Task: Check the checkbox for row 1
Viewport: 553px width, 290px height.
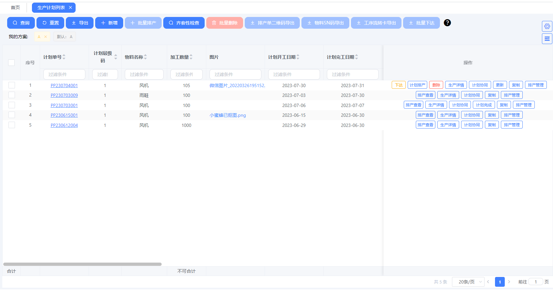Action: tap(12, 85)
